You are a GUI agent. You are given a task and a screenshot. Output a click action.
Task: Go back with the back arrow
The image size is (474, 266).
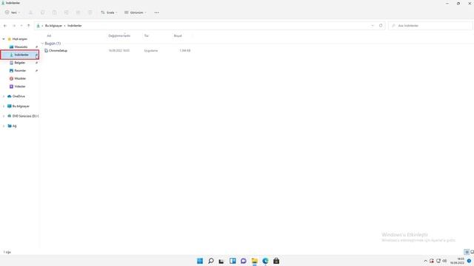(x=5, y=26)
